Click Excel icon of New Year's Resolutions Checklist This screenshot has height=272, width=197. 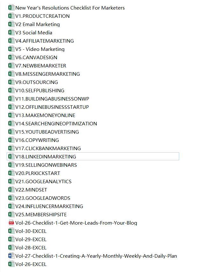click(x=11, y=8)
